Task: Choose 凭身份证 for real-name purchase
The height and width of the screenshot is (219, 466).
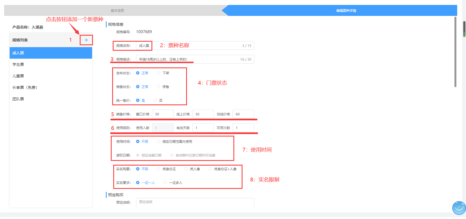Action: click(159, 169)
